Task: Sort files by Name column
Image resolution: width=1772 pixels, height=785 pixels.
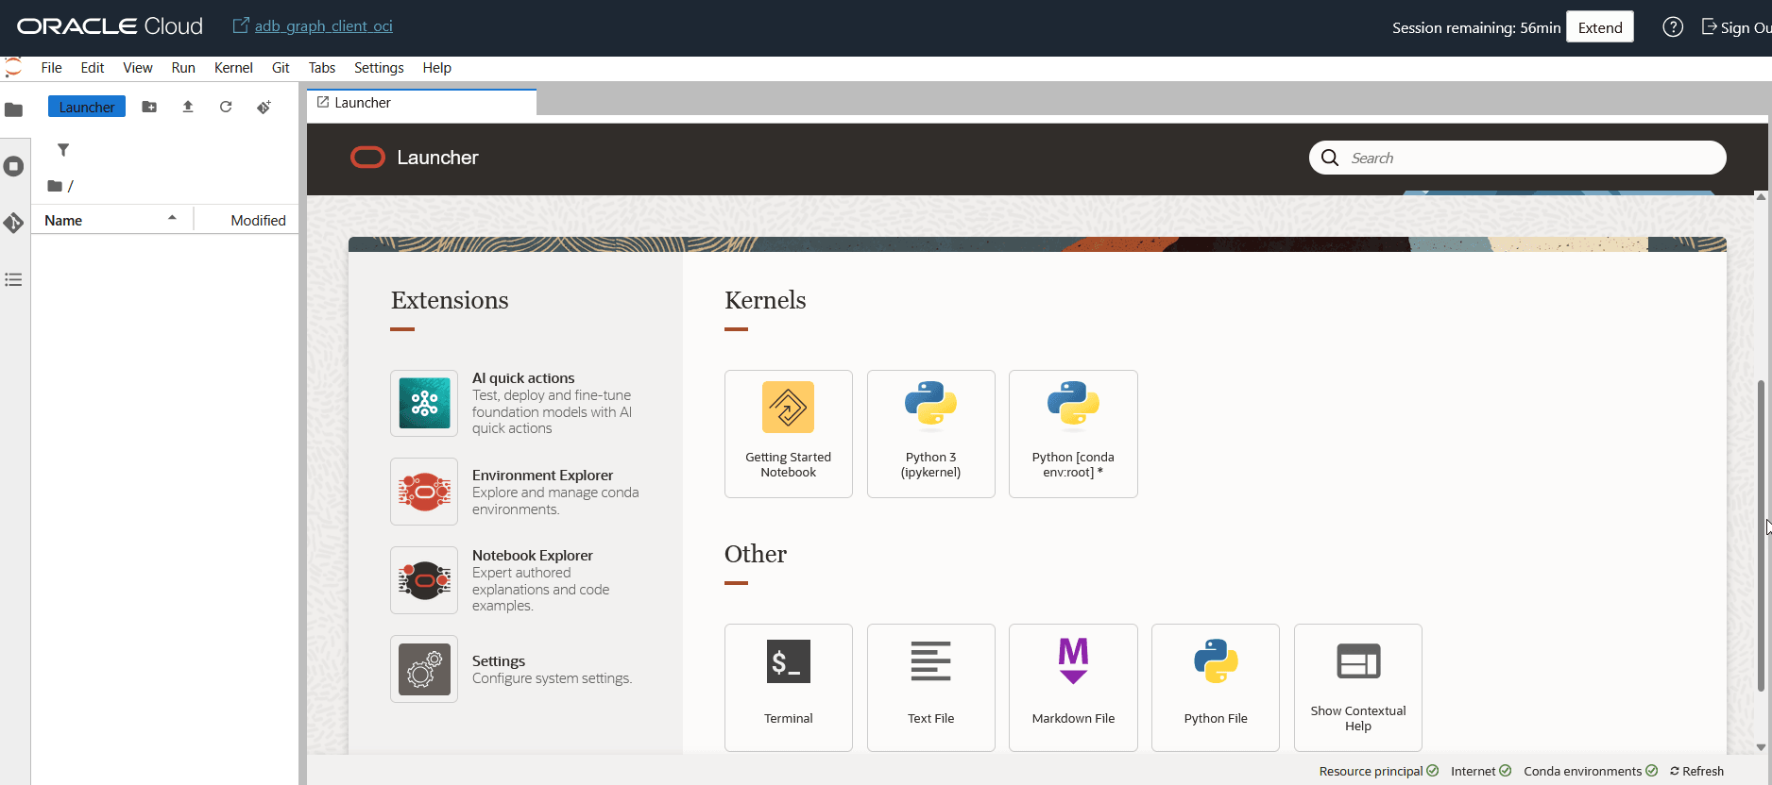Action: pyautogui.click(x=111, y=220)
